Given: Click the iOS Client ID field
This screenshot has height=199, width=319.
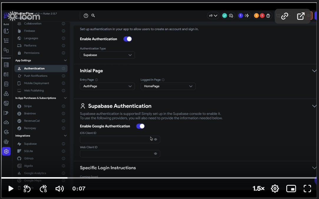Looking at the screenshot, I should coord(120,139).
